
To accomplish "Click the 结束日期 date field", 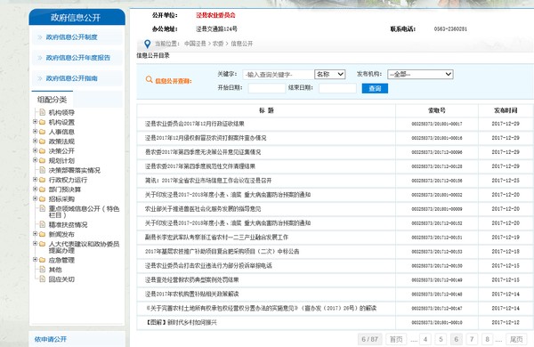I will 337,88.
